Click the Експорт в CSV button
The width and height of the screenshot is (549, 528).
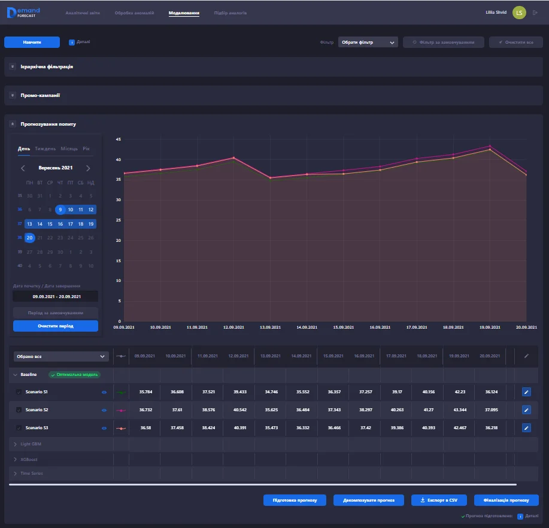(439, 500)
